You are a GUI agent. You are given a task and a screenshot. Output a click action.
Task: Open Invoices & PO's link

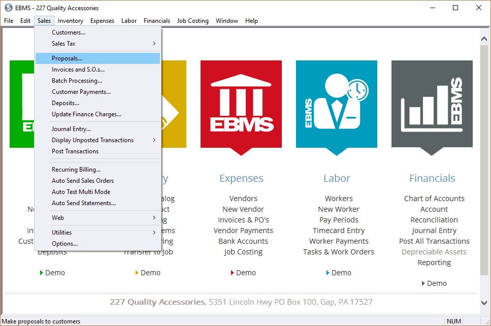coord(243,220)
